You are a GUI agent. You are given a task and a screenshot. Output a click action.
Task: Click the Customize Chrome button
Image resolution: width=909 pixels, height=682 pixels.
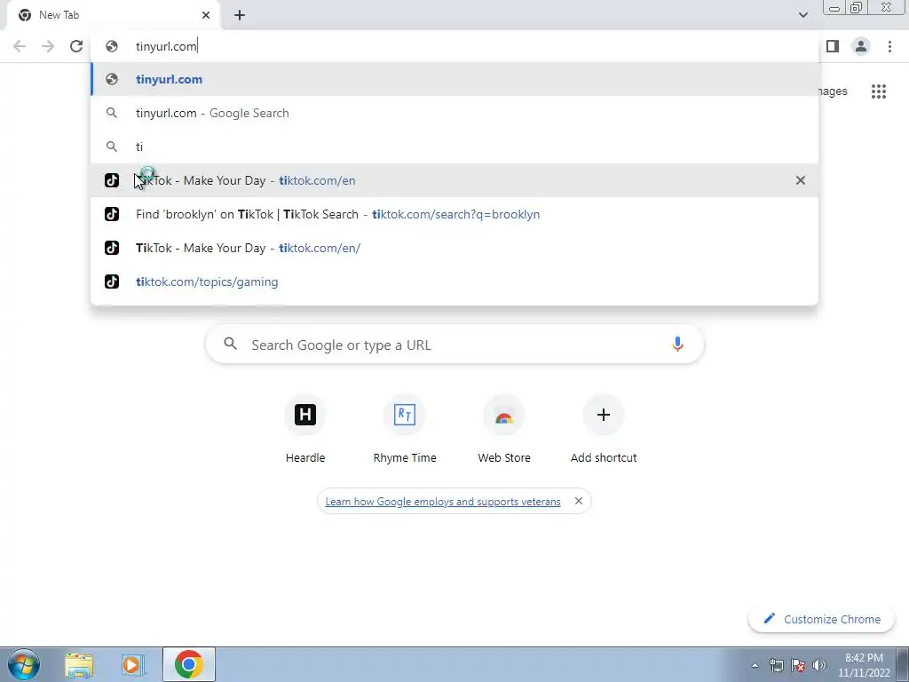coord(821,619)
